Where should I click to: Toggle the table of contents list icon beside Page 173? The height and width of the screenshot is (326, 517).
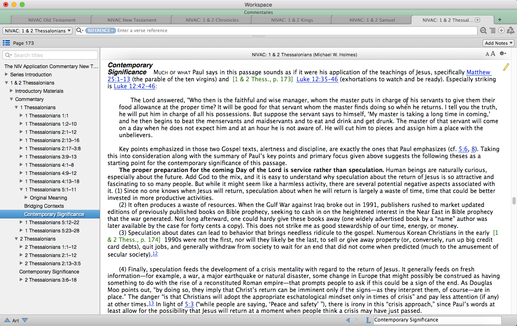[6, 43]
